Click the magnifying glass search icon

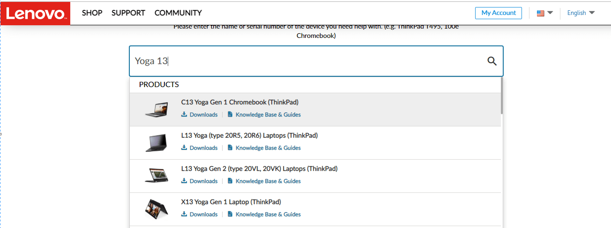pyautogui.click(x=492, y=61)
